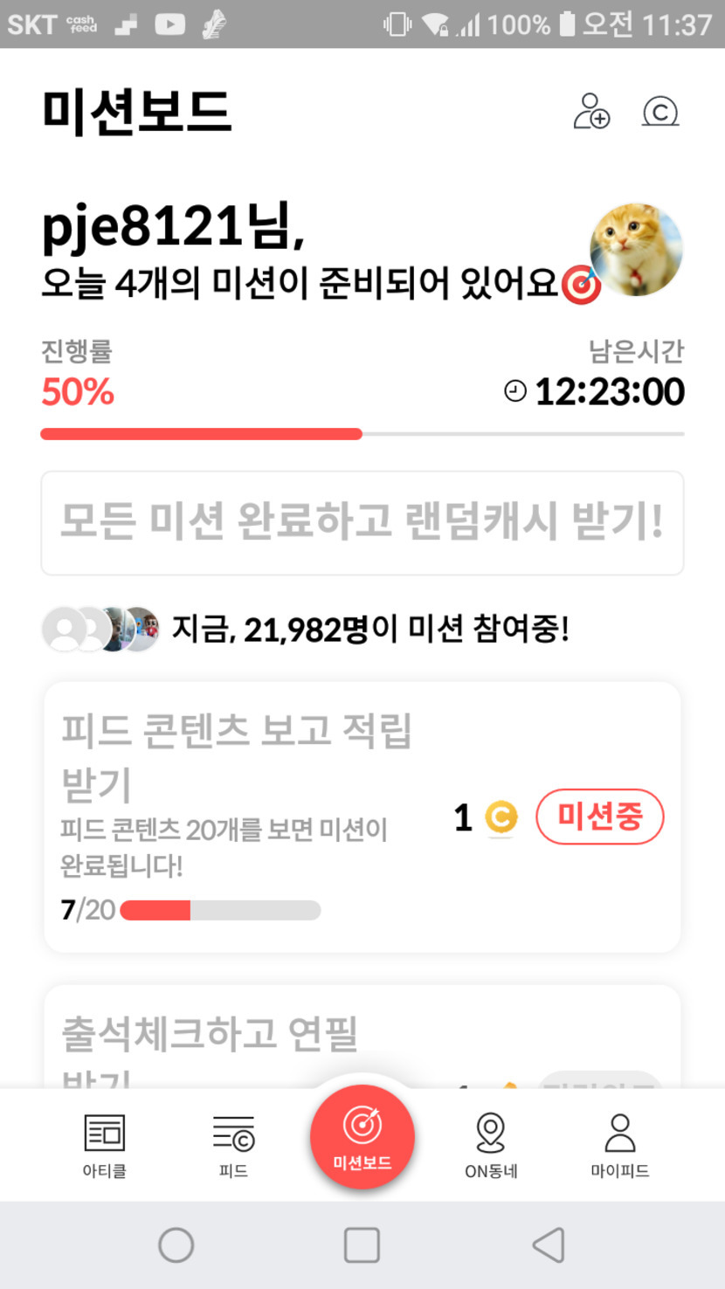
Task: Tap the gold coin reward icon
Action: tap(501, 818)
